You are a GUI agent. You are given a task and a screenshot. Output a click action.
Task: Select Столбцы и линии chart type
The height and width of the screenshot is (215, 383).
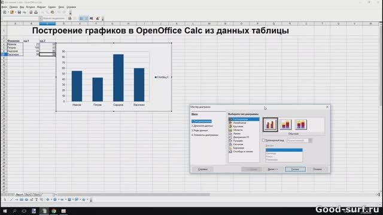point(243,151)
